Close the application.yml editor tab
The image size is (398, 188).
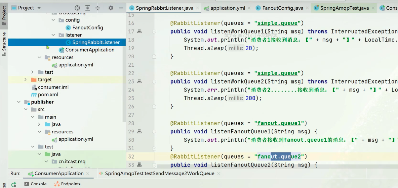pyautogui.click(x=249, y=8)
